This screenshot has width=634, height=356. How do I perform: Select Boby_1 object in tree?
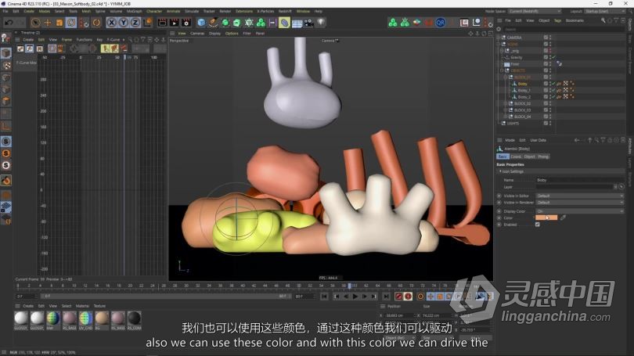tap(524, 91)
